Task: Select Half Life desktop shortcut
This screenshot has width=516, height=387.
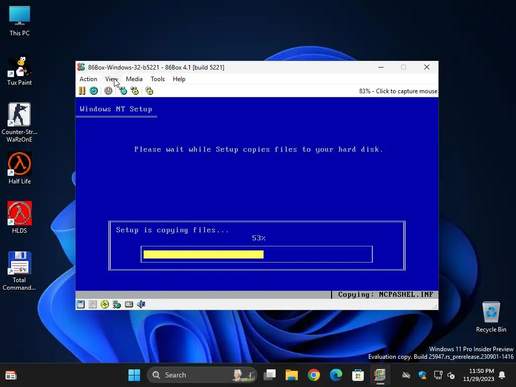Action: (x=20, y=168)
